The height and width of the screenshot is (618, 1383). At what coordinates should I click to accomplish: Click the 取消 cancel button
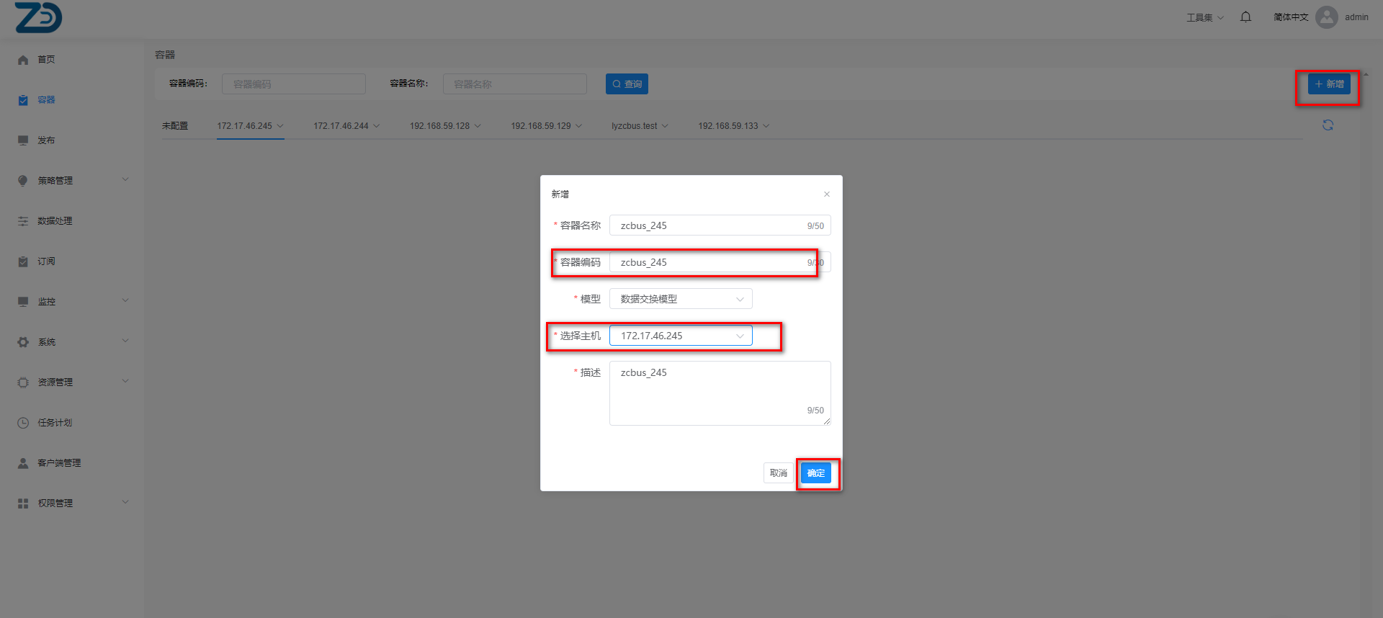pos(778,473)
